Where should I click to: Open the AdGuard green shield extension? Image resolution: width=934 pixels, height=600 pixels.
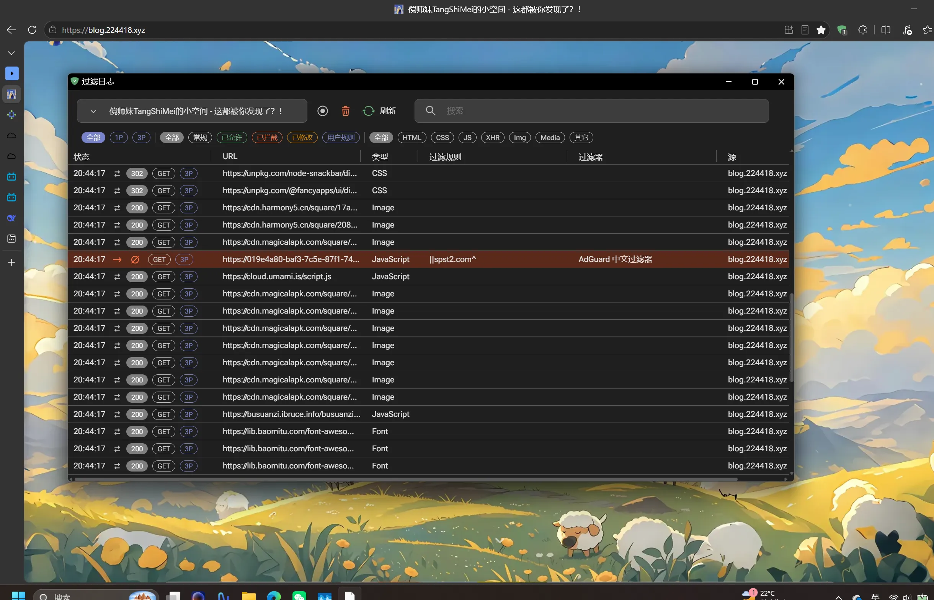click(x=842, y=30)
